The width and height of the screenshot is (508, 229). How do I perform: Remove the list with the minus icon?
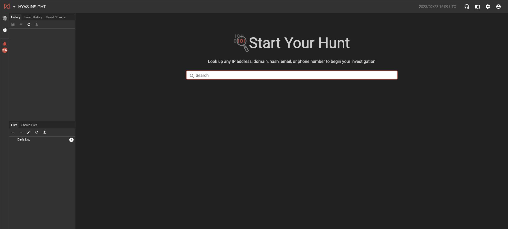[x=21, y=132]
